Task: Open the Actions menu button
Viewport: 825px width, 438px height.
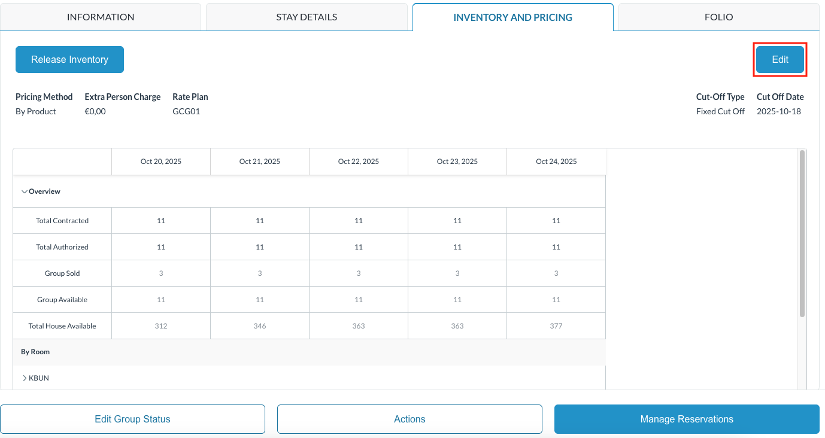Action: pyautogui.click(x=410, y=419)
